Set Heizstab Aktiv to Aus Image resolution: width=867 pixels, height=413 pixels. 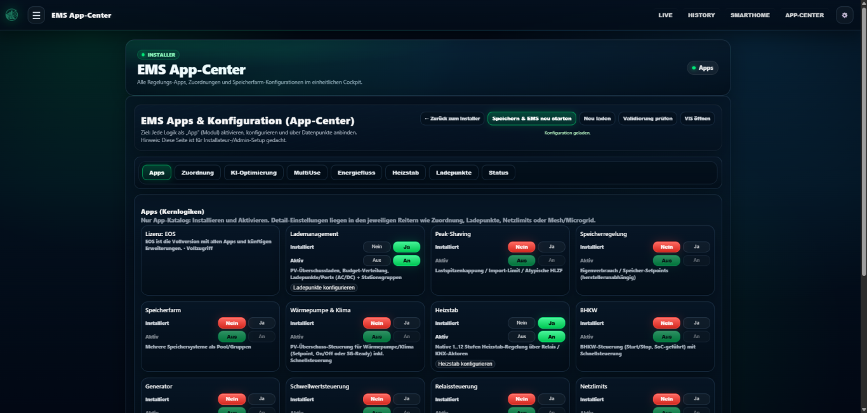[x=522, y=336]
